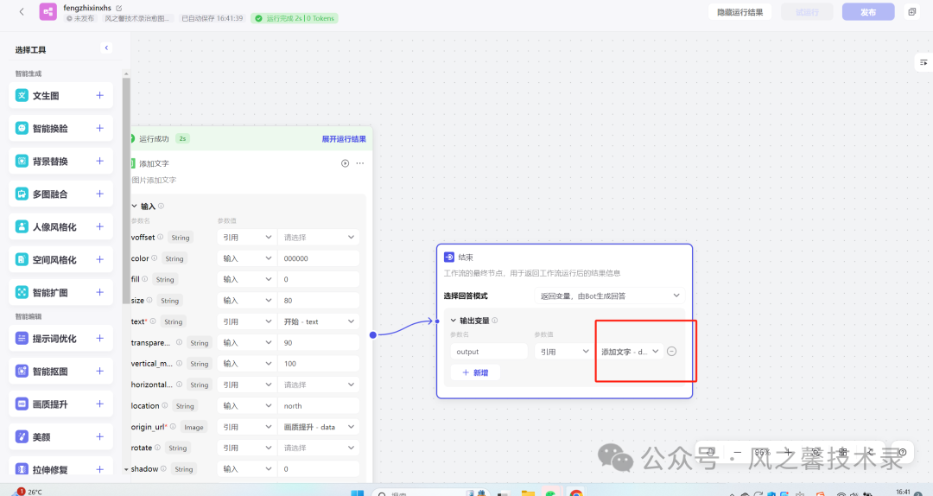Click the taskbar clock 16:41
The height and width of the screenshot is (496, 933).
[x=903, y=492]
